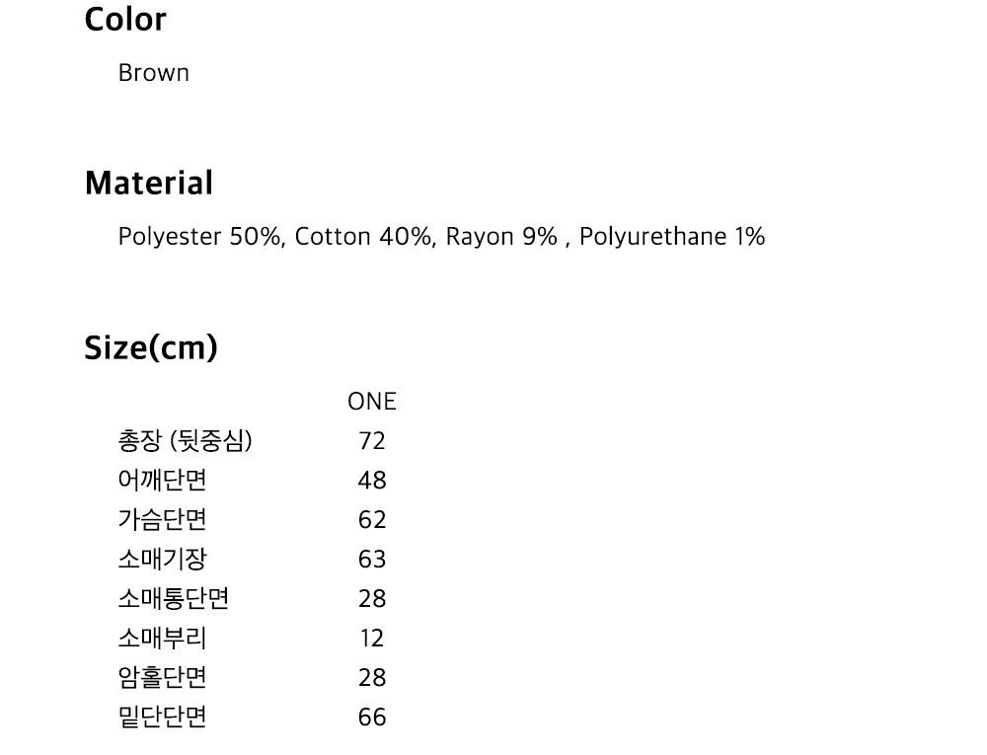
Task: Click the 밑단단면 value 66
Action: (371, 717)
